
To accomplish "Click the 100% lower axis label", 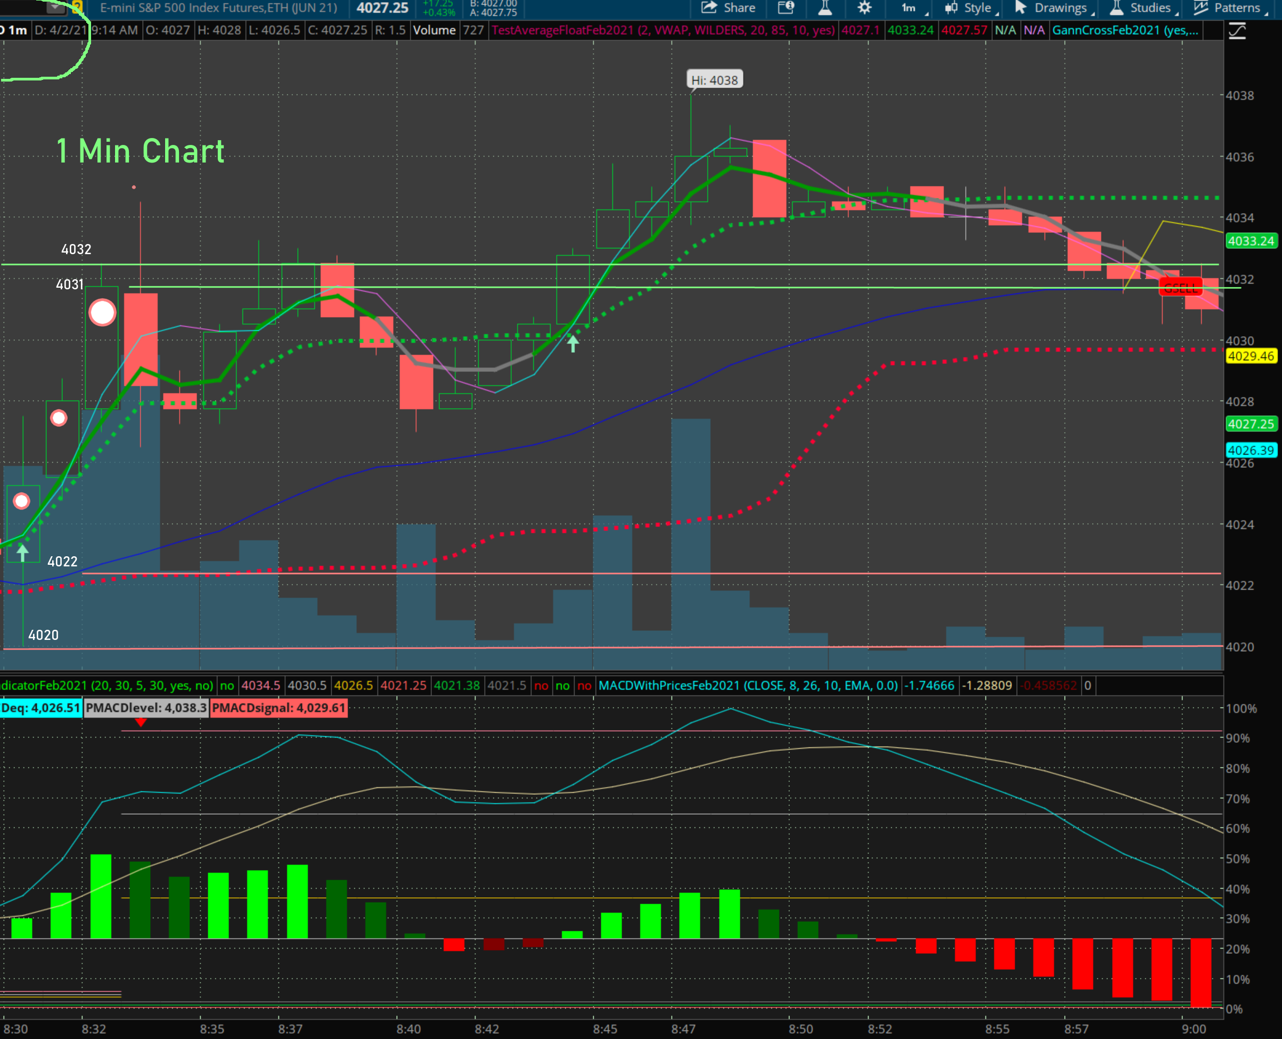I will tap(1242, 709).
